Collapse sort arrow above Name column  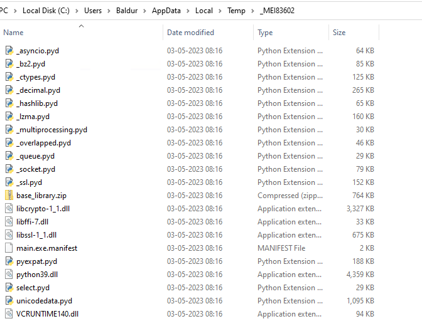[81, 26]
